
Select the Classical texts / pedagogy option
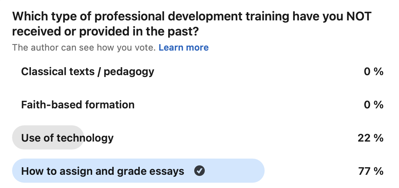coord(198,72)
